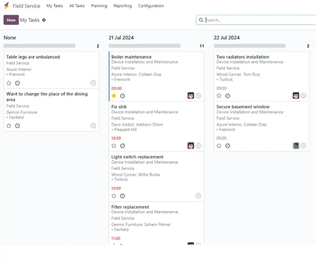Click the 08:00 time on Boiler maintenance

click(x=116, y=88)
